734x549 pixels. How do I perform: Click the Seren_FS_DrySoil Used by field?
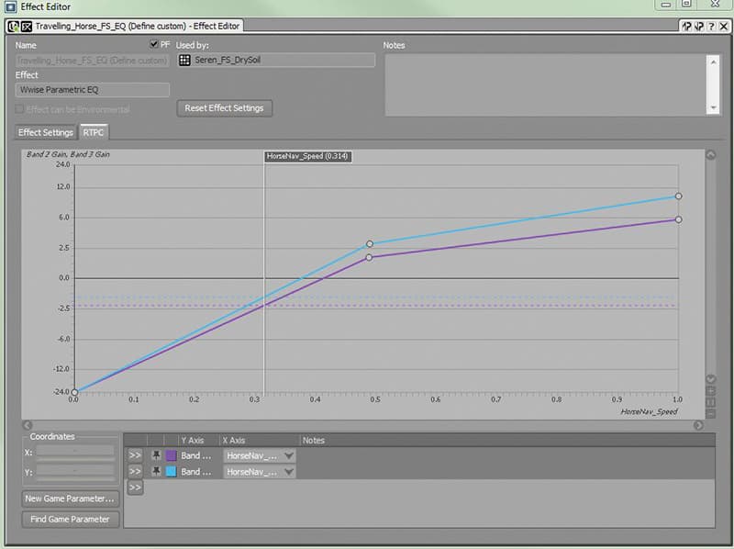(276, 60)
